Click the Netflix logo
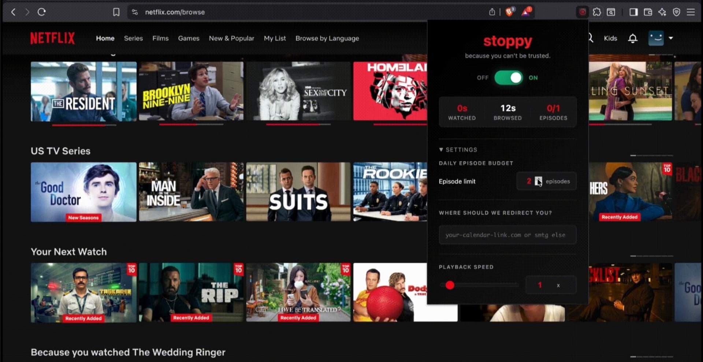 [52, 38]
